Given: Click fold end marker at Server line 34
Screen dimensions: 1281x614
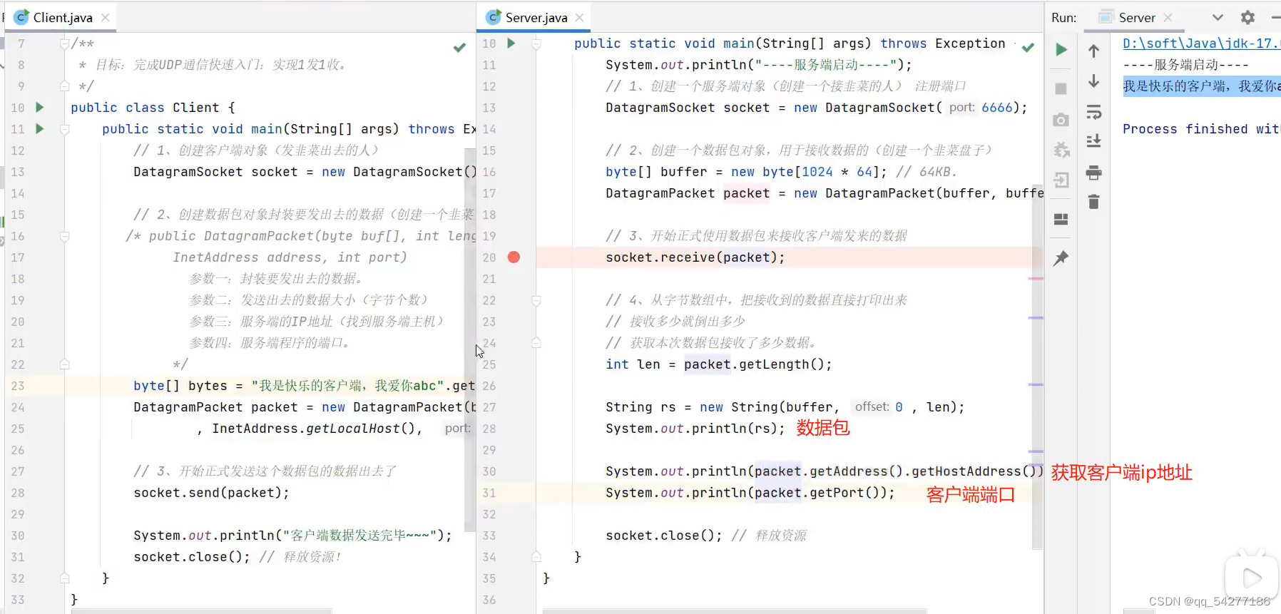Looking at the screenshot, I should point(536,557).
